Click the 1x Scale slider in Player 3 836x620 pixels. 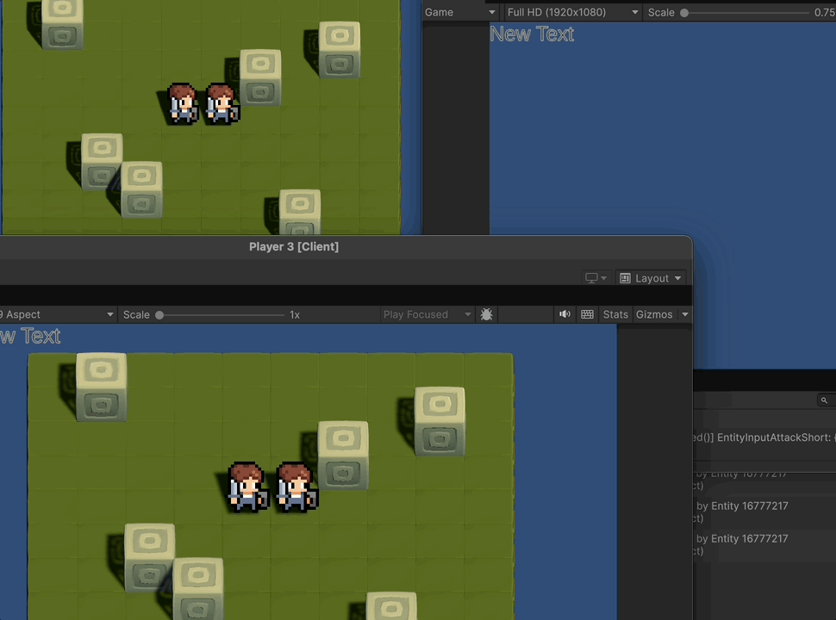(160, 315)
